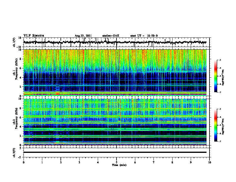This screenshot has width=236, height=182.
Task: Click the '-7' label on ch.2 colorbar
Action: pyautogui.click(x=220, y=142)
